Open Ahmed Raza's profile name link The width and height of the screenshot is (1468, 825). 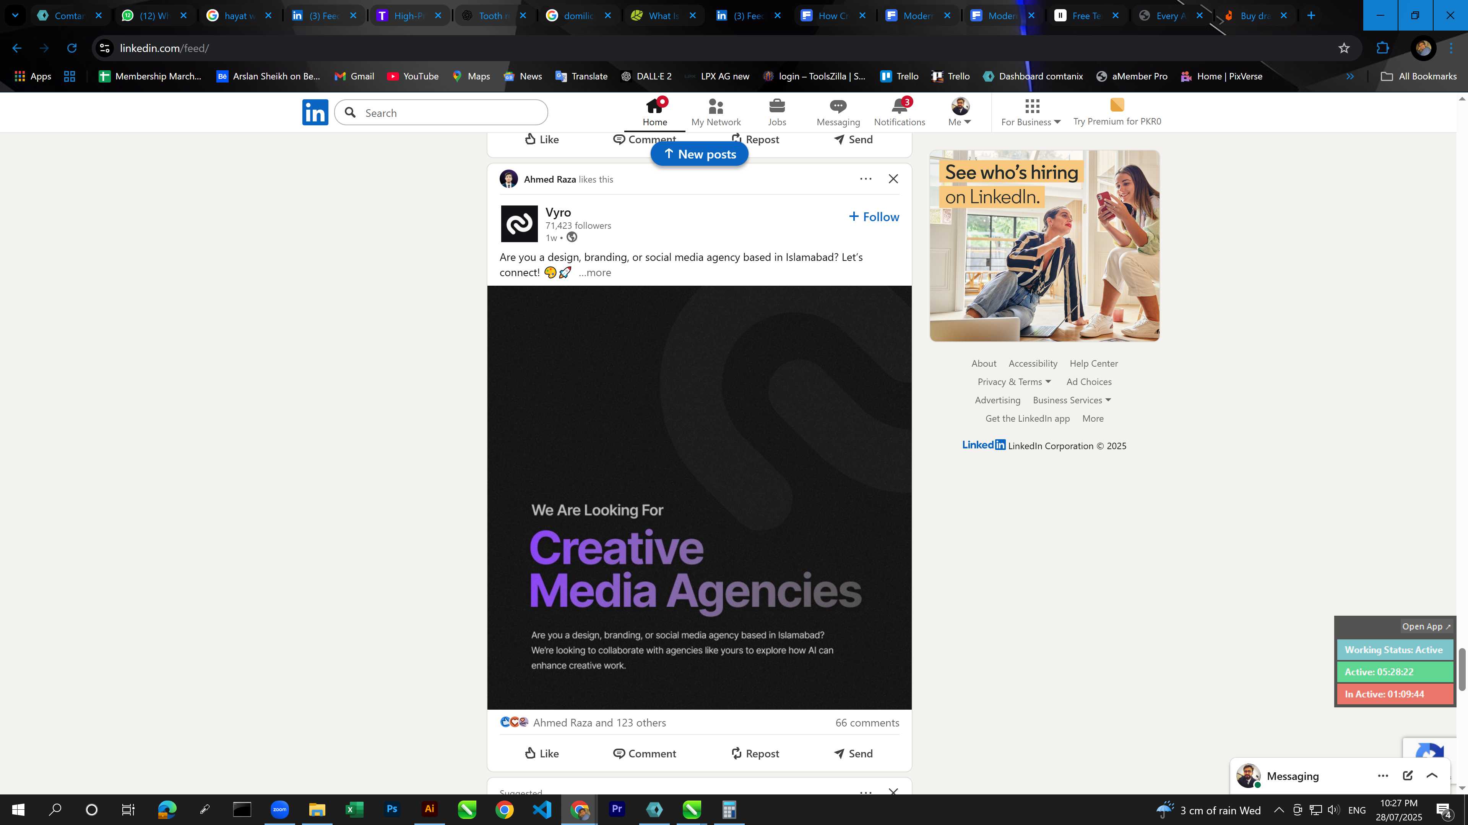coord(550,180)
